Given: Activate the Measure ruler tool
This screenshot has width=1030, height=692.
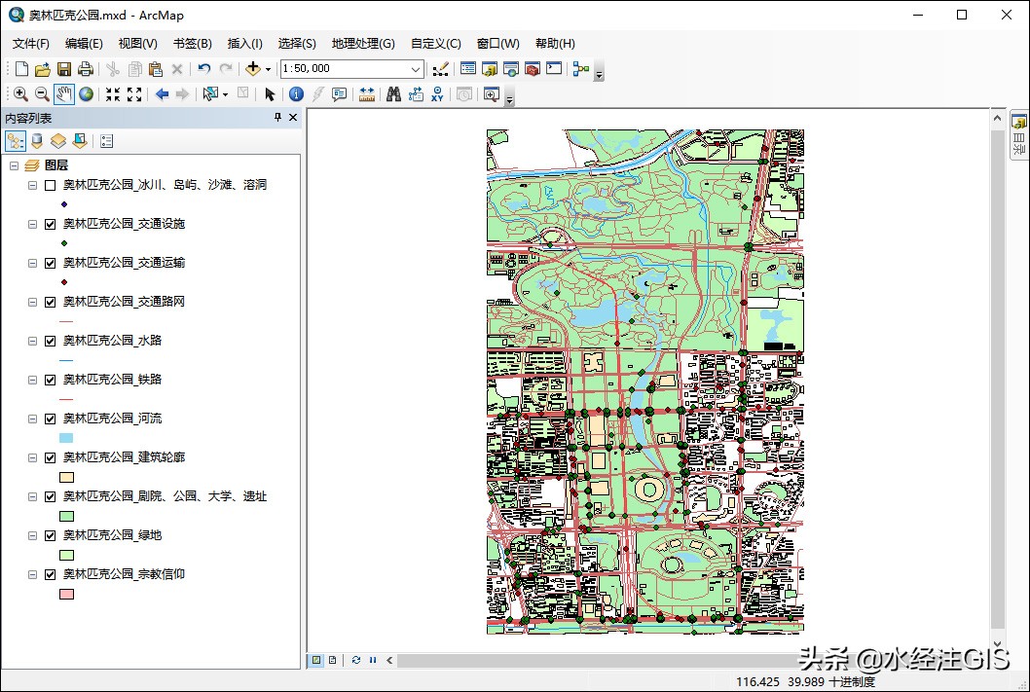Looking at the screenshot, I should pyautogui.click(x=367, y=94).
